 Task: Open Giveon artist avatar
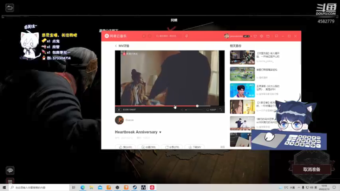point(119,120)
